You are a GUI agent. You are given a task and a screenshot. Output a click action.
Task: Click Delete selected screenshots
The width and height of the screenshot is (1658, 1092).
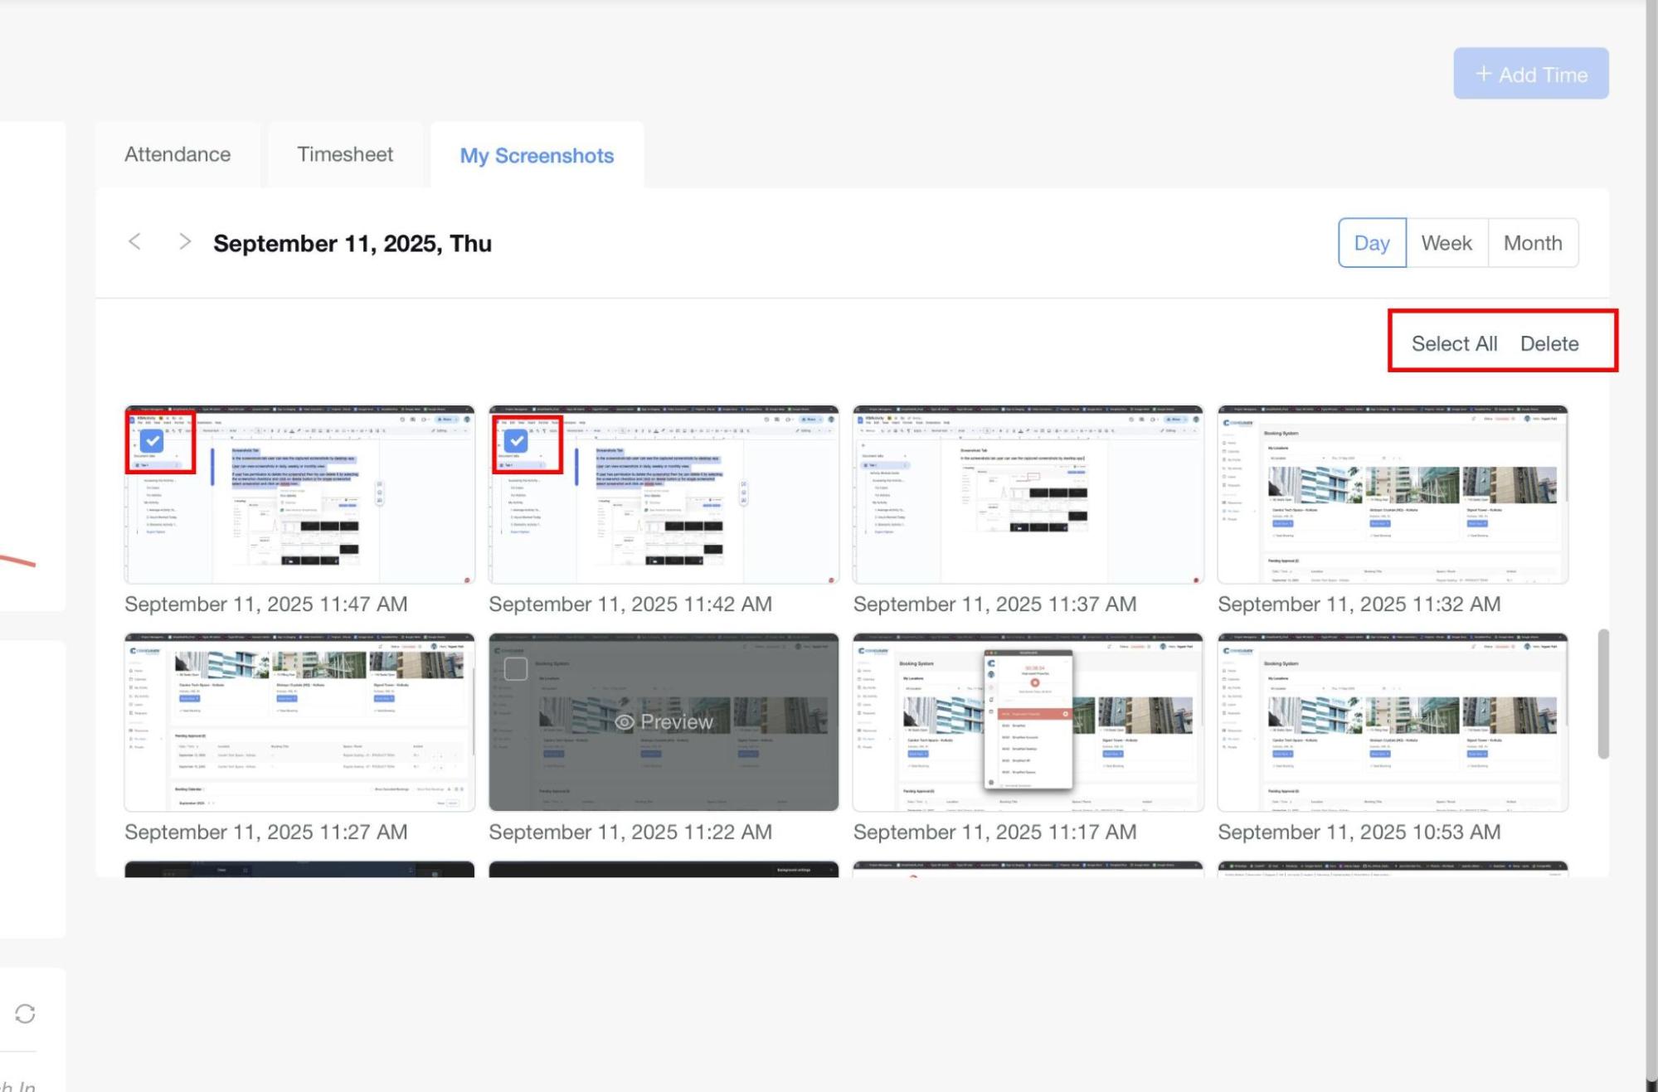1549,343
